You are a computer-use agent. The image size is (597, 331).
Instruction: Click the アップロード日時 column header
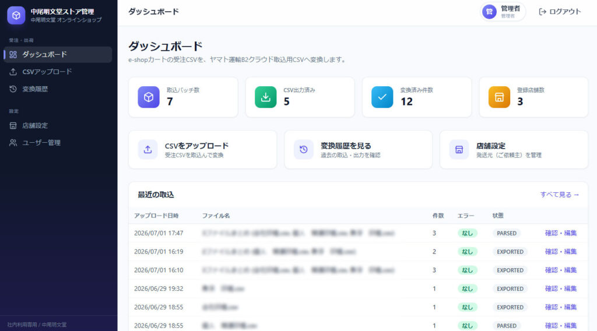(x=156, y=216)
